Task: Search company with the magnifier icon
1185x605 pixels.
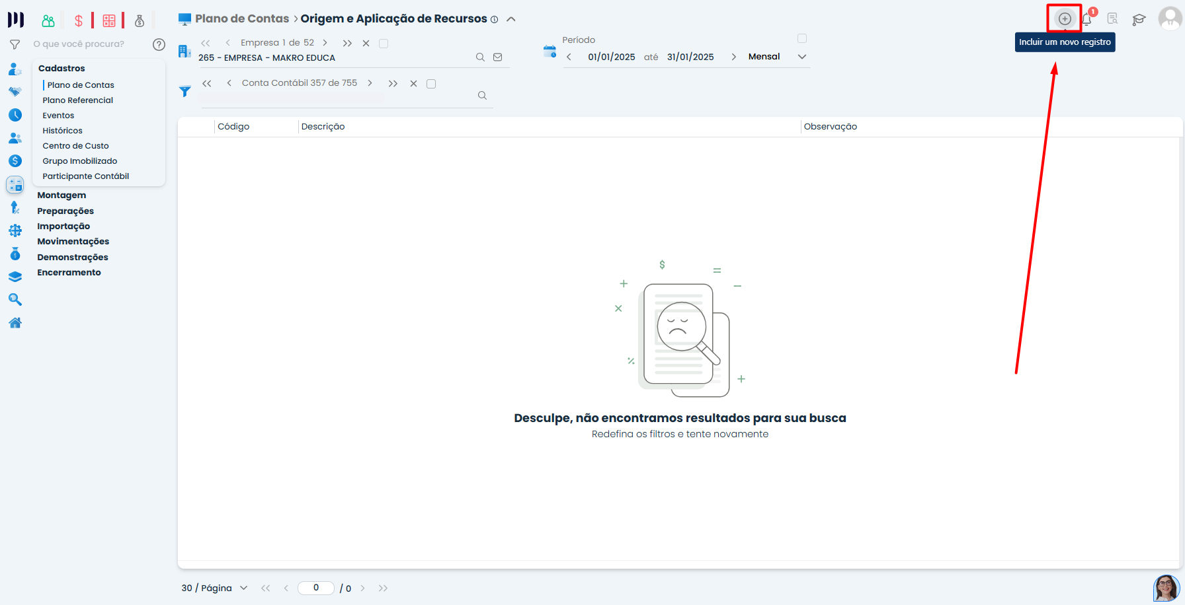Action: 480,57
